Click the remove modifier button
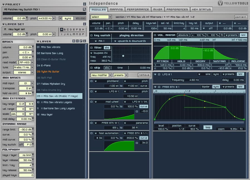This screenshot has width=250, height=180. 144,75
